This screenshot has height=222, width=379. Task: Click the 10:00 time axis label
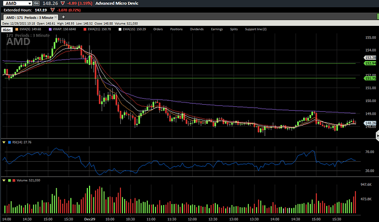(x=110, y=219)
